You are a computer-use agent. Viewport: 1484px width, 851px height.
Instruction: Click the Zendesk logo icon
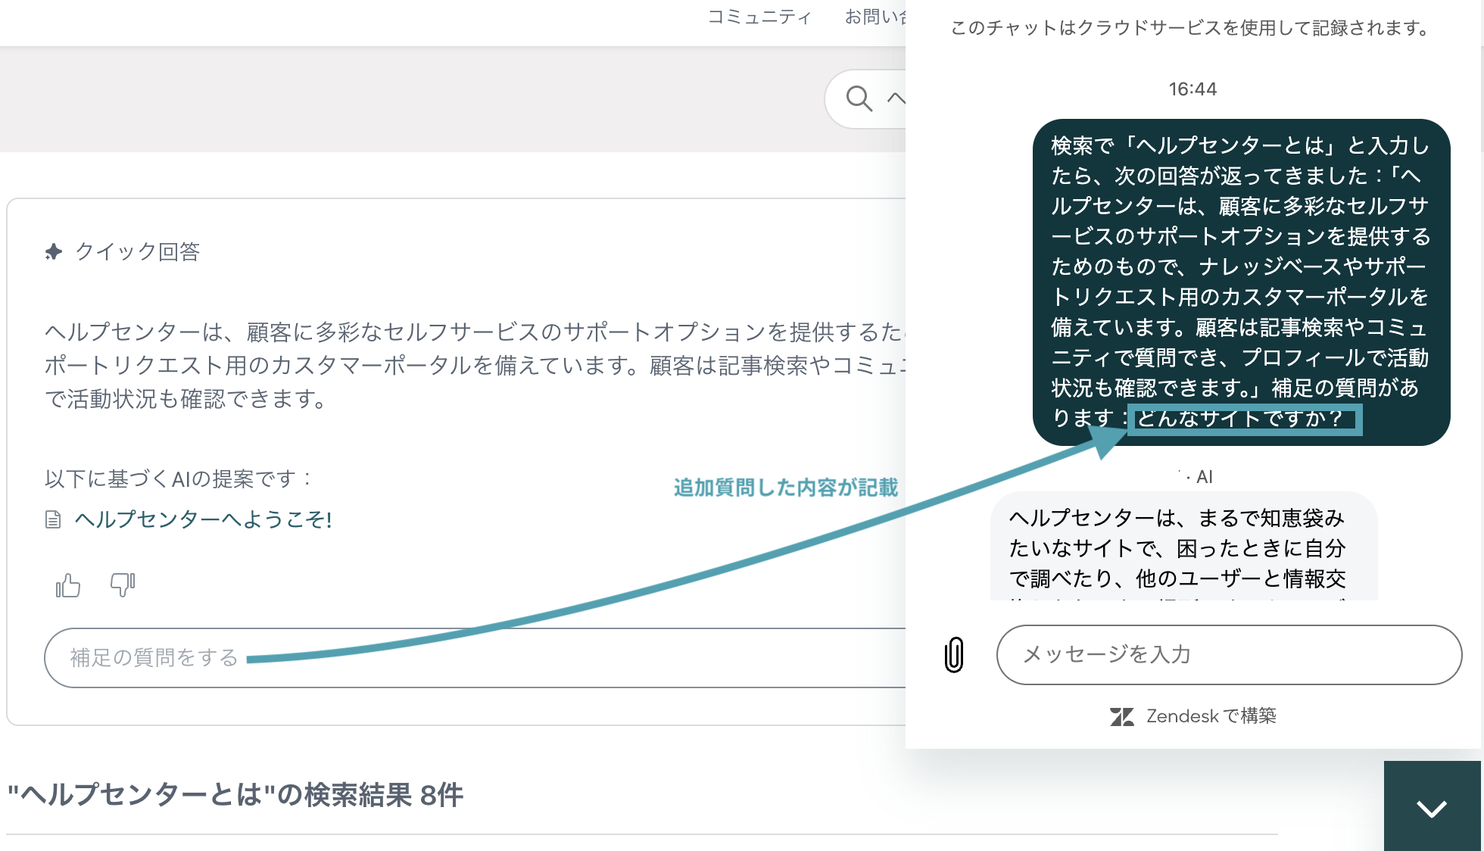click(x=1122, y=716)
